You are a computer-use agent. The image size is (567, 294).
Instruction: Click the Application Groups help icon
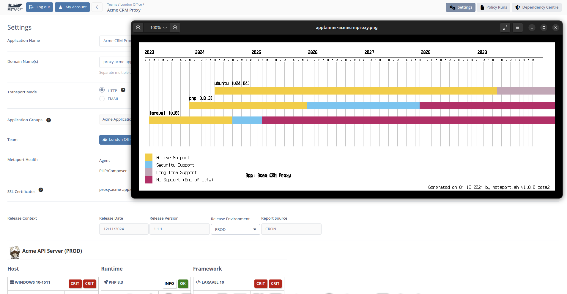click(49, 120)
